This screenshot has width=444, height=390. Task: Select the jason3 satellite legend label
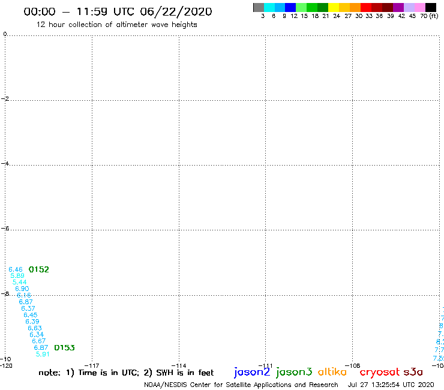[294, 372]
